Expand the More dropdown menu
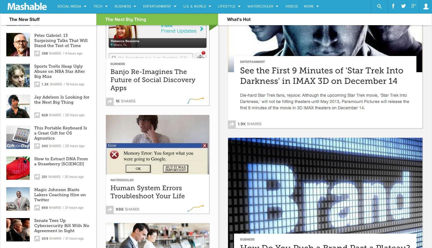The width and height of the screenshot is (432, 248). click(x=311, y=6)
